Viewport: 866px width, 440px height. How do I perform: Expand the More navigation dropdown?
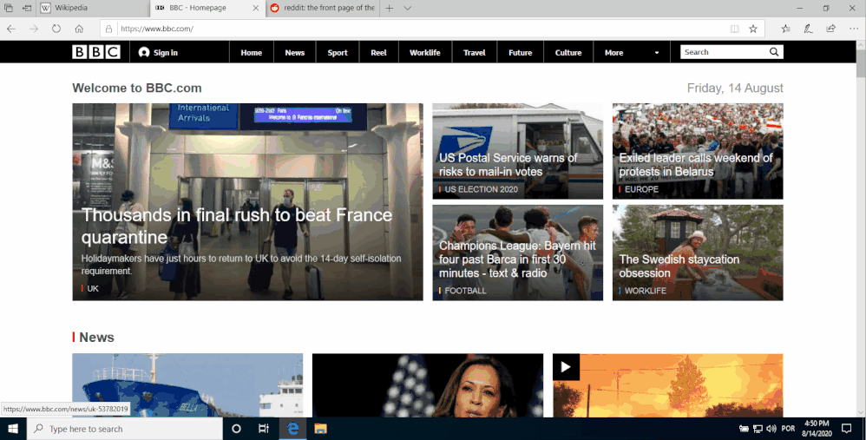coord(632,52)
